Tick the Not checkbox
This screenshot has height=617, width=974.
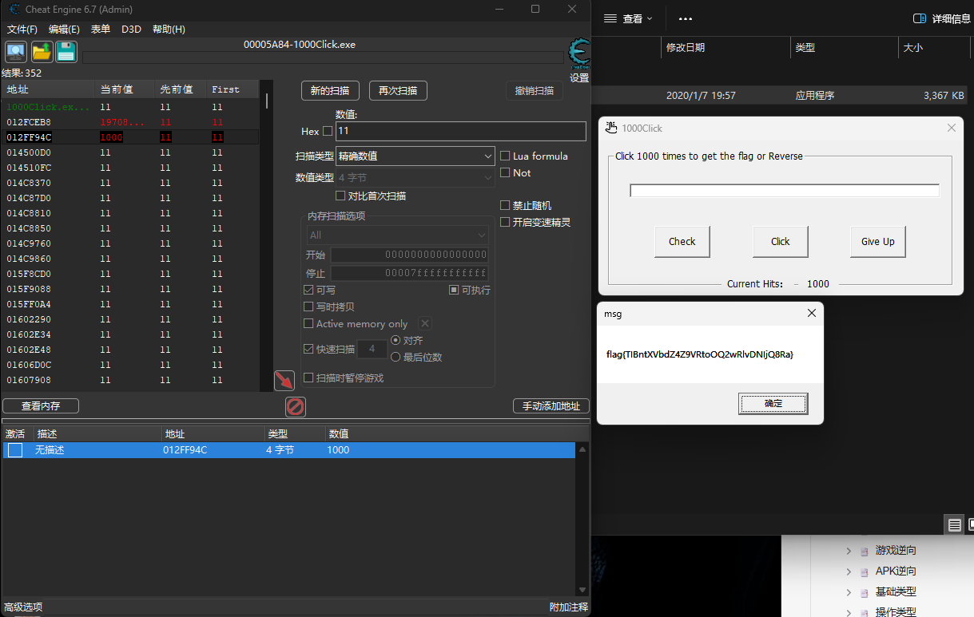(505, 172)
